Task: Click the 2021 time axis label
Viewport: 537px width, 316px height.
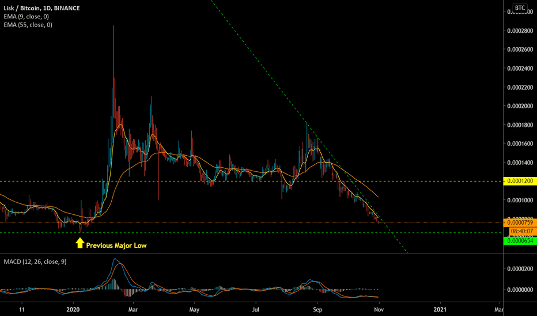Action: pyautogui.click(x=440, y=310)
